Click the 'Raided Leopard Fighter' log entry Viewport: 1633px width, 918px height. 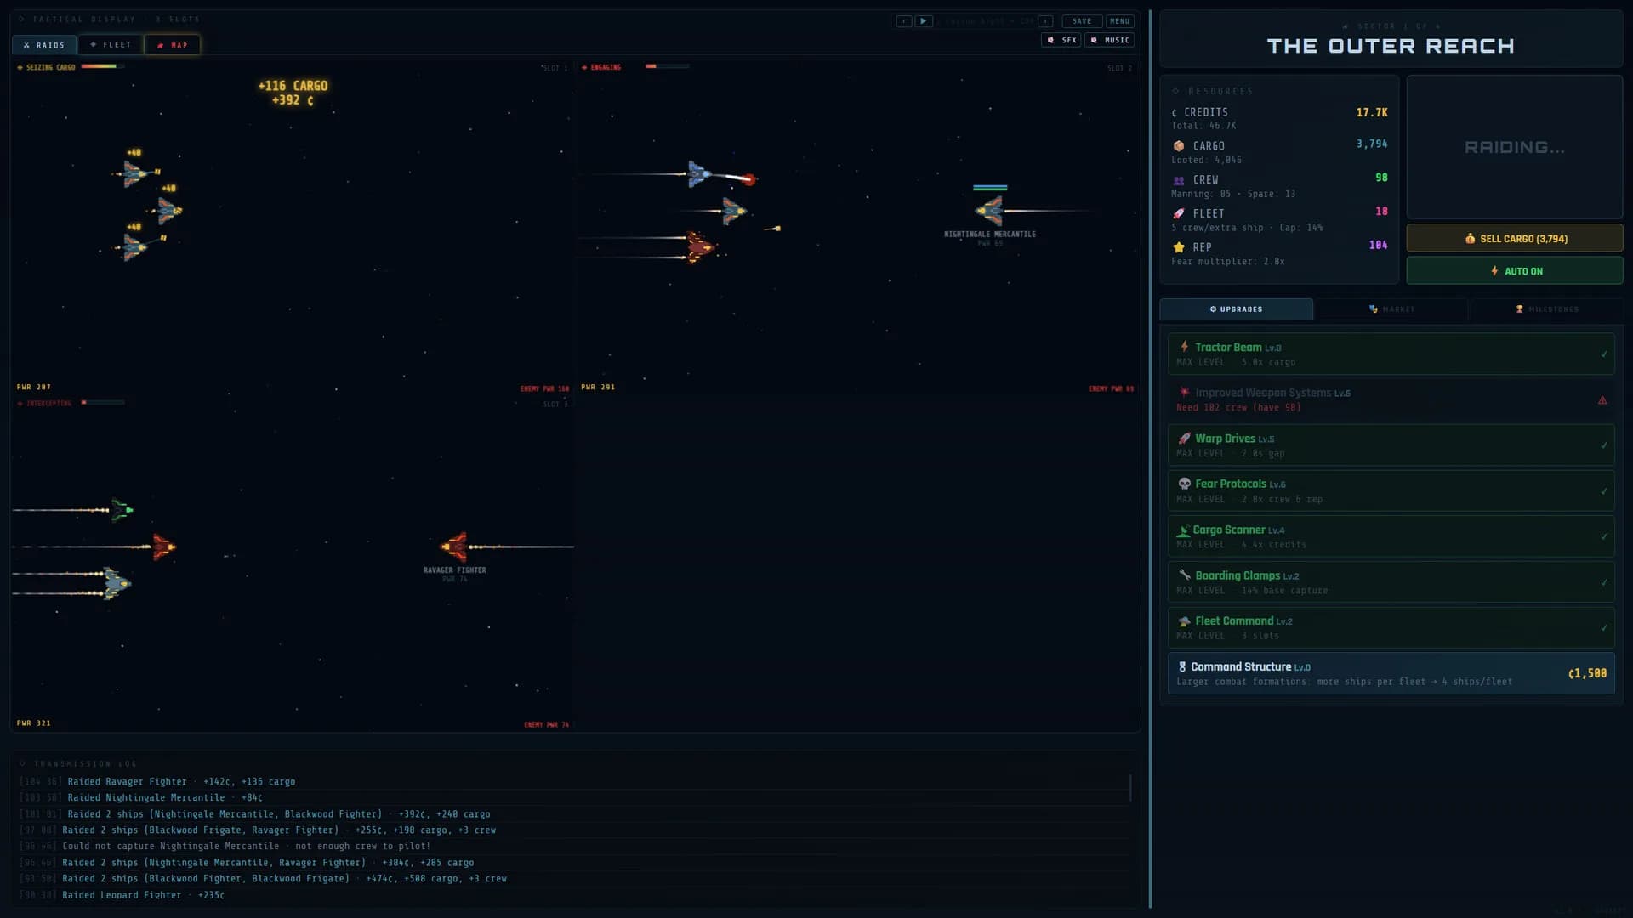pos(143,895)
